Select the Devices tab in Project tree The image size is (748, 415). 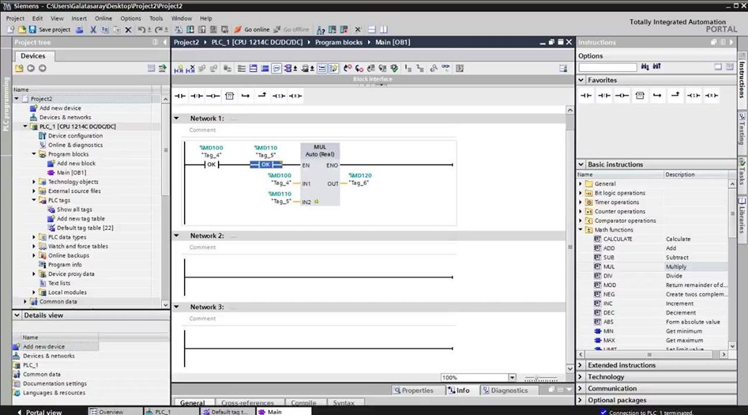pos(33,56)
